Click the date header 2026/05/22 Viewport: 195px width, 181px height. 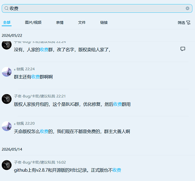point(12,35)
